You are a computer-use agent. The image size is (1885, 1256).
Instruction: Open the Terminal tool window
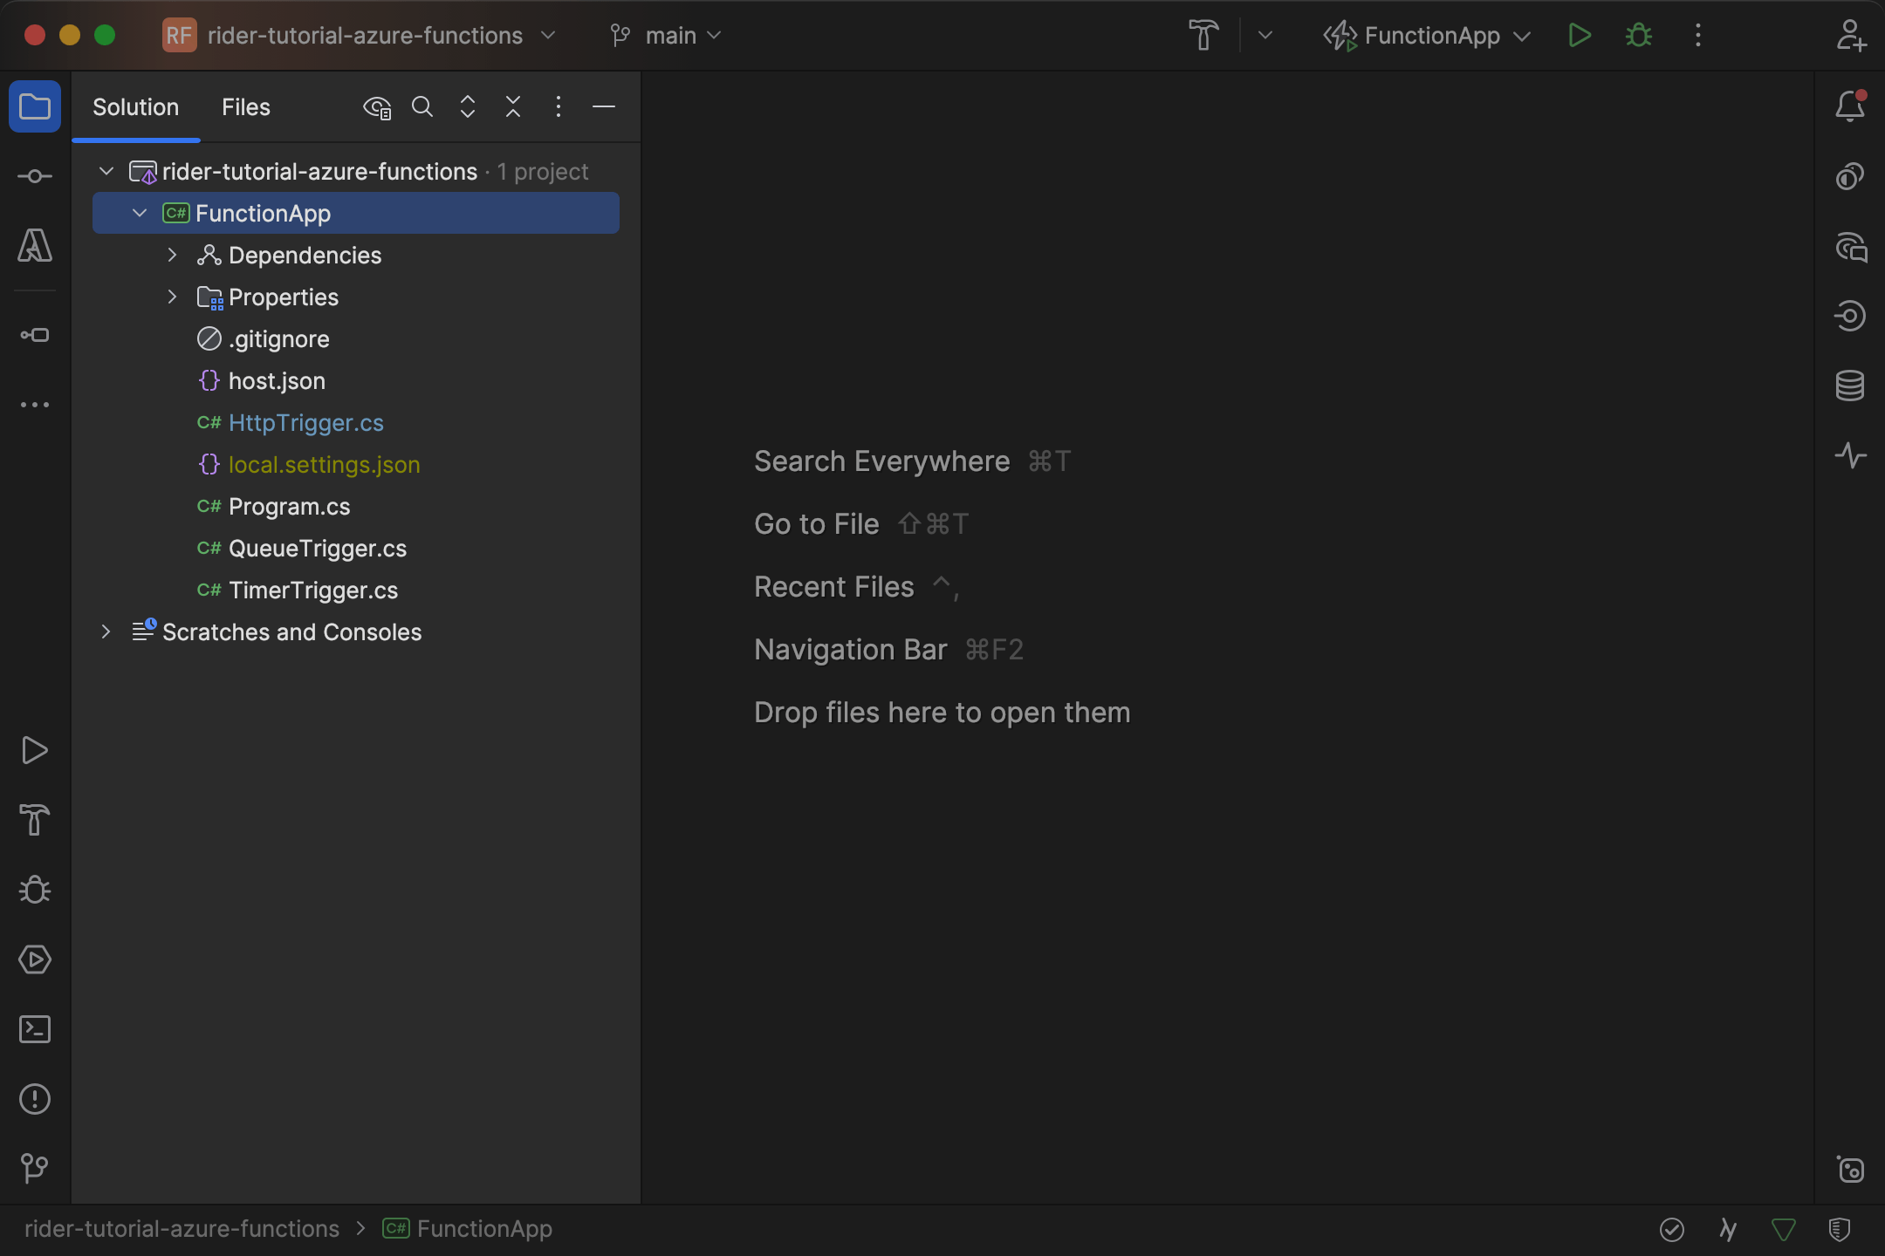point(35,1029)
